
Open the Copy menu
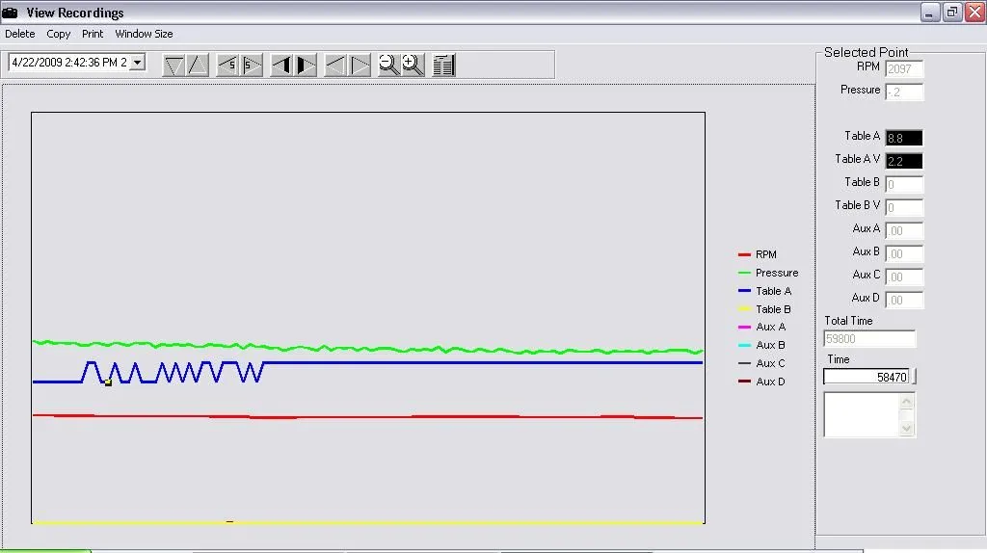click(59, 34)
